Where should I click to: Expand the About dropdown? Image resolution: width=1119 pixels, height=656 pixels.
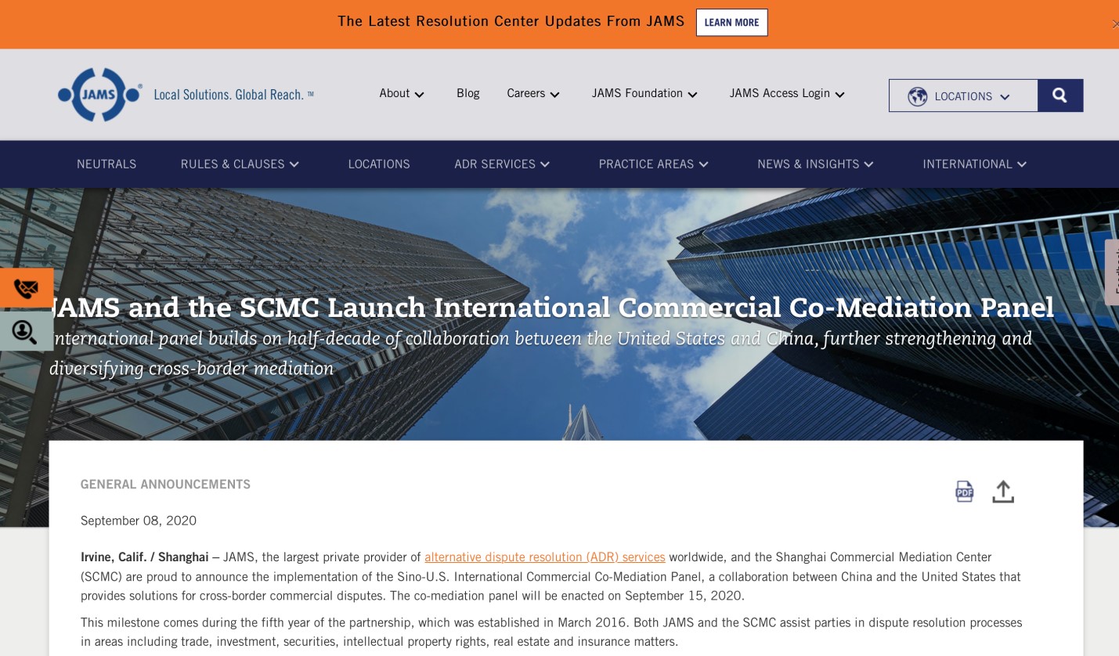(x=402, y=94)
